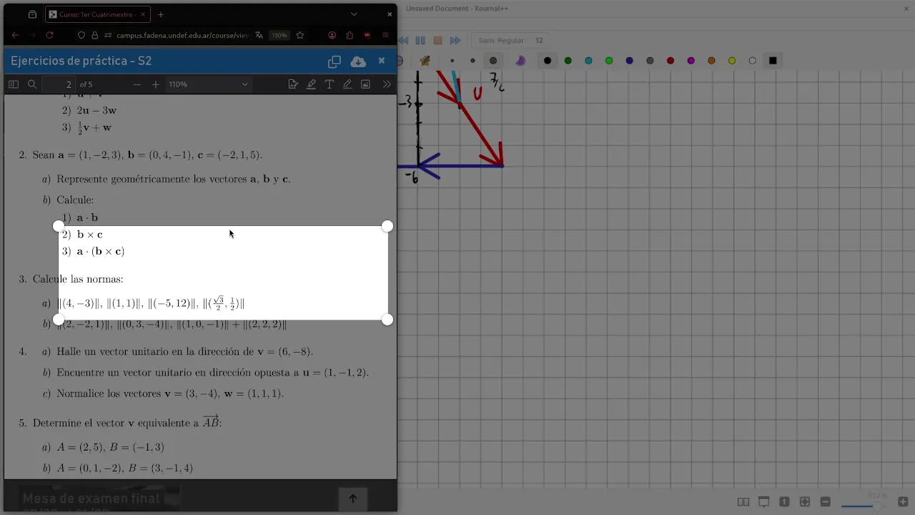
Task: Zoom in on Xournal++ status bar
Action: [903, 502]
